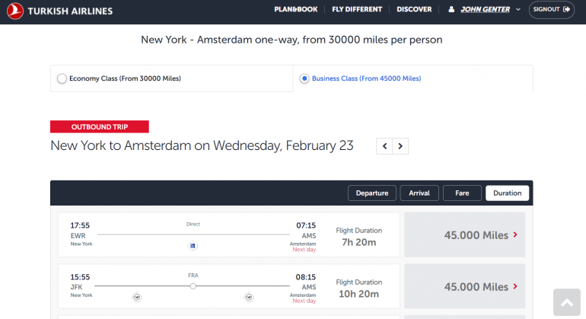Expand the 45.000 Miles fare for JFK flight

coord(464,287)
